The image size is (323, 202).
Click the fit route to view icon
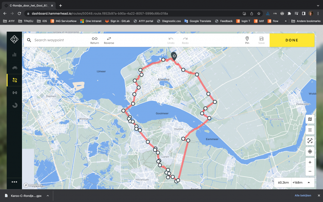310,141
